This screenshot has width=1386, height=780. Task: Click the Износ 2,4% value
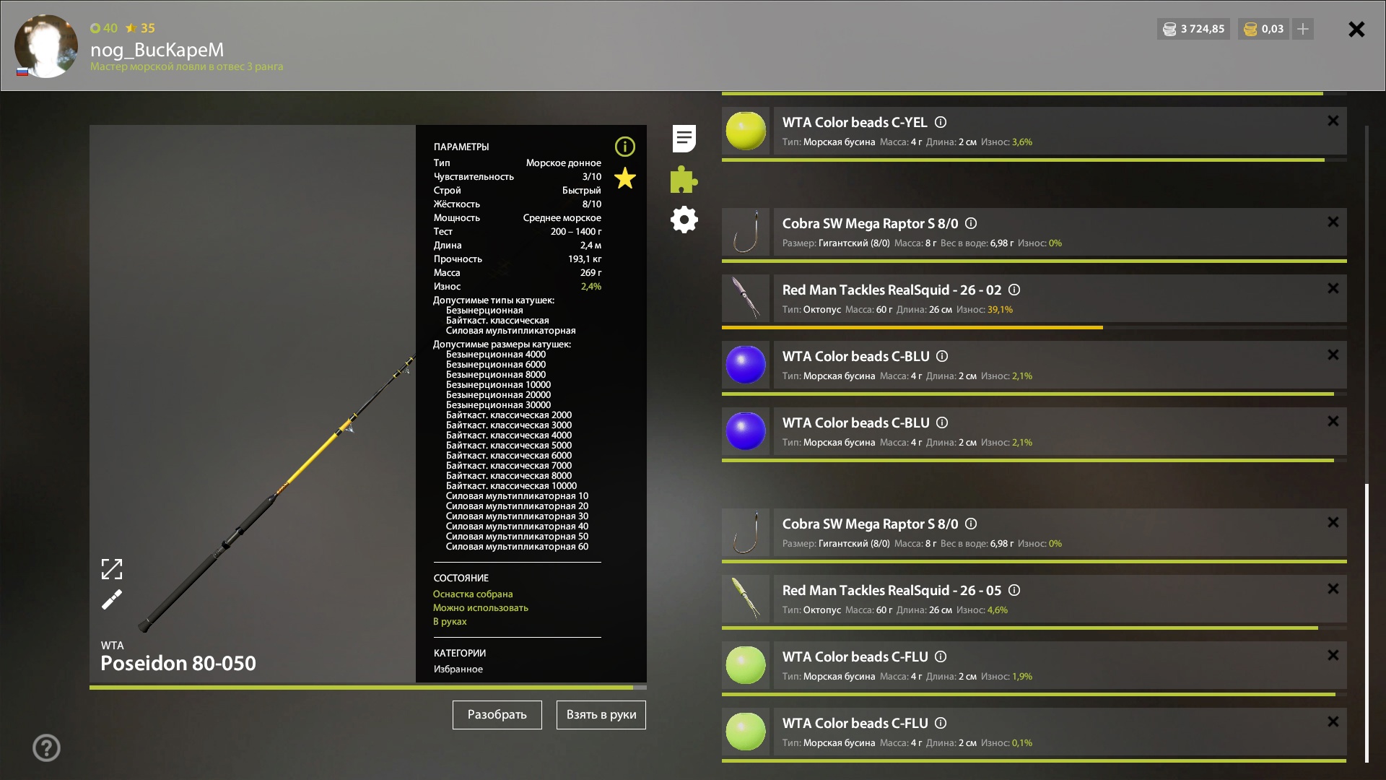(x=591, y=287)
